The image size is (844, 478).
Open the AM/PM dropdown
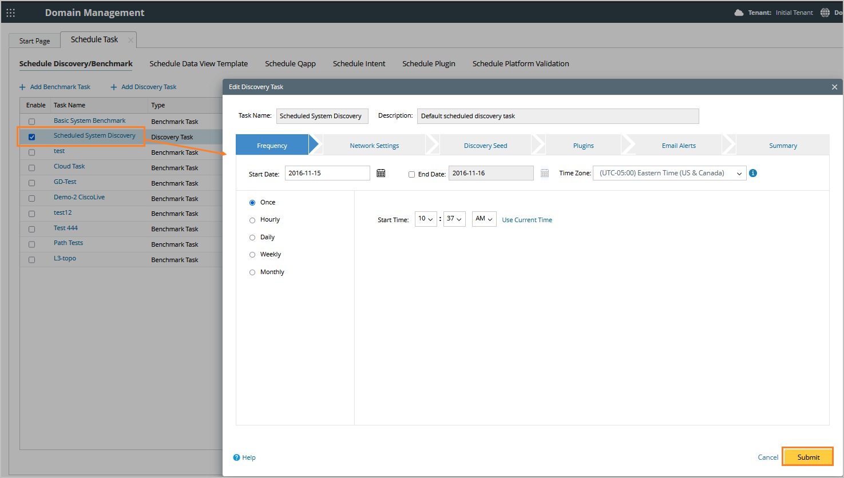coord(484,219)
